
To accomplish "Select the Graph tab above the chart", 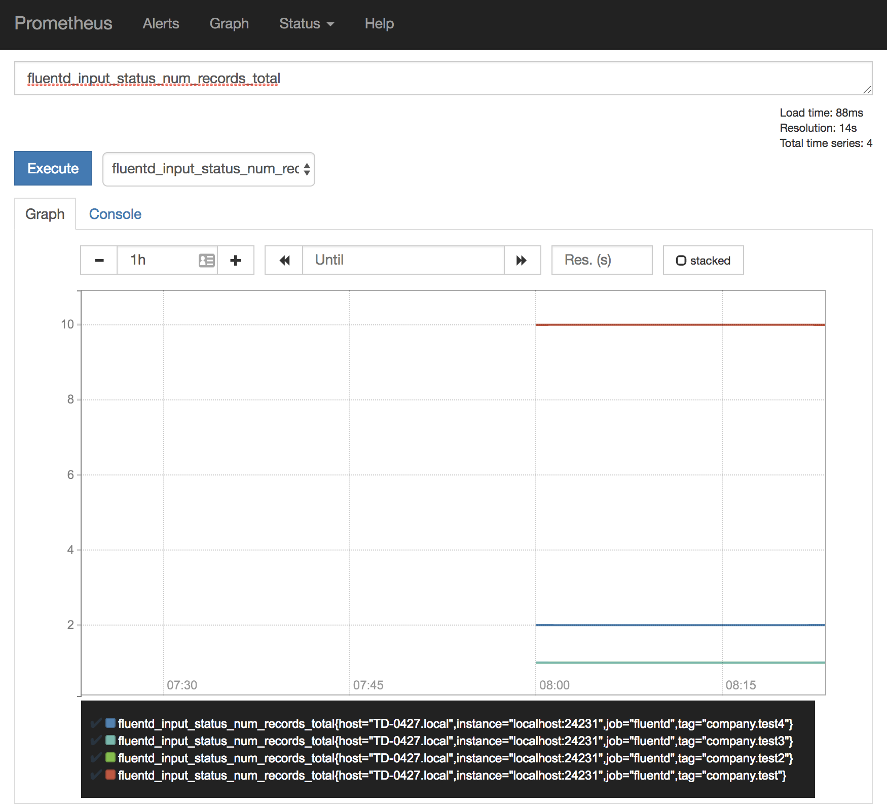I will click(x=45, y=214).
